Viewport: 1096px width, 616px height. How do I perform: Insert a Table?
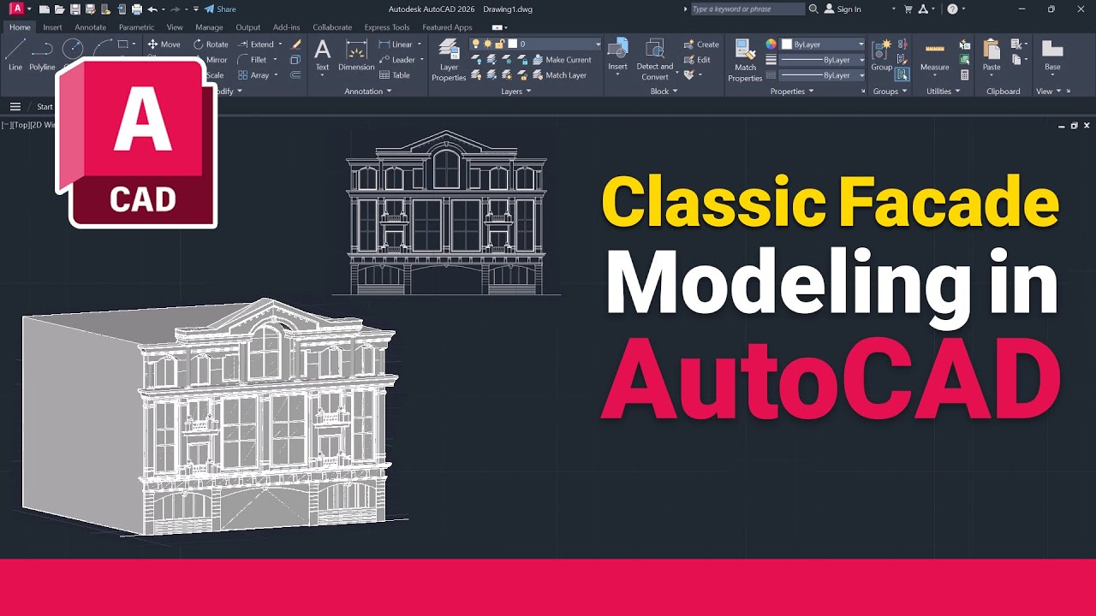point(394,75)
